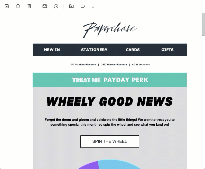Click the Paperchase logo
Image resolution: width=205 pixels, height=169 pixels.
click(x=109, y=29)
